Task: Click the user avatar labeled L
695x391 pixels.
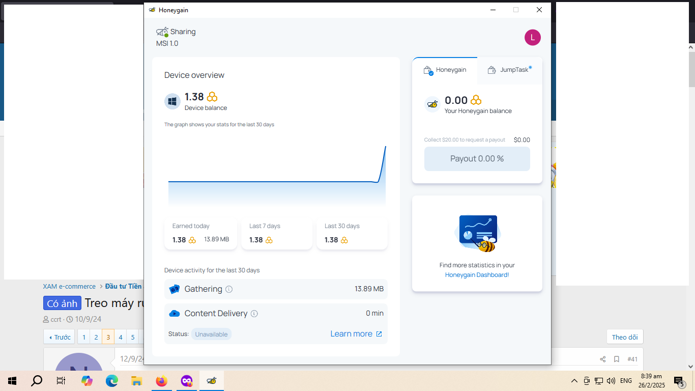Action: click(x=533, y=37)
